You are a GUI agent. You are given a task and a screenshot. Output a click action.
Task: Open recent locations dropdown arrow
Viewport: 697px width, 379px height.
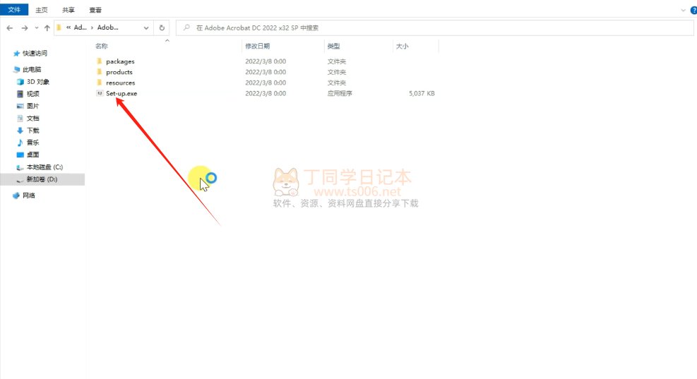pyautogui.click(x=37, y=28)
